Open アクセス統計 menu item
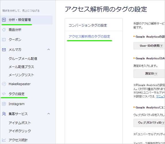This screenshot has width=165, height=144. [x=18, y=140]
